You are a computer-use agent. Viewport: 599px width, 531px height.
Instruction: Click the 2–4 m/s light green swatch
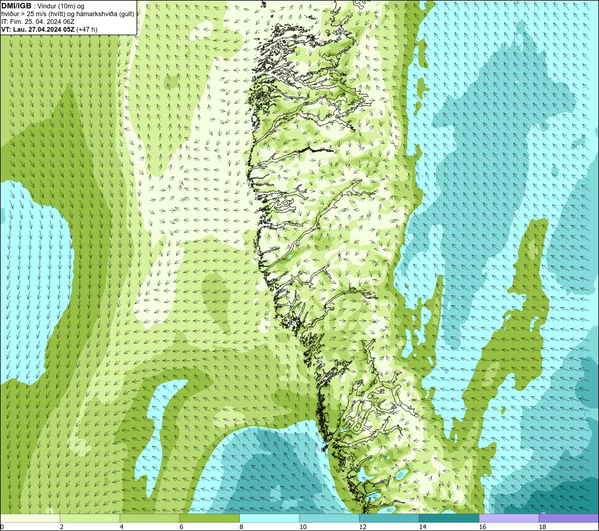(90, 518)
